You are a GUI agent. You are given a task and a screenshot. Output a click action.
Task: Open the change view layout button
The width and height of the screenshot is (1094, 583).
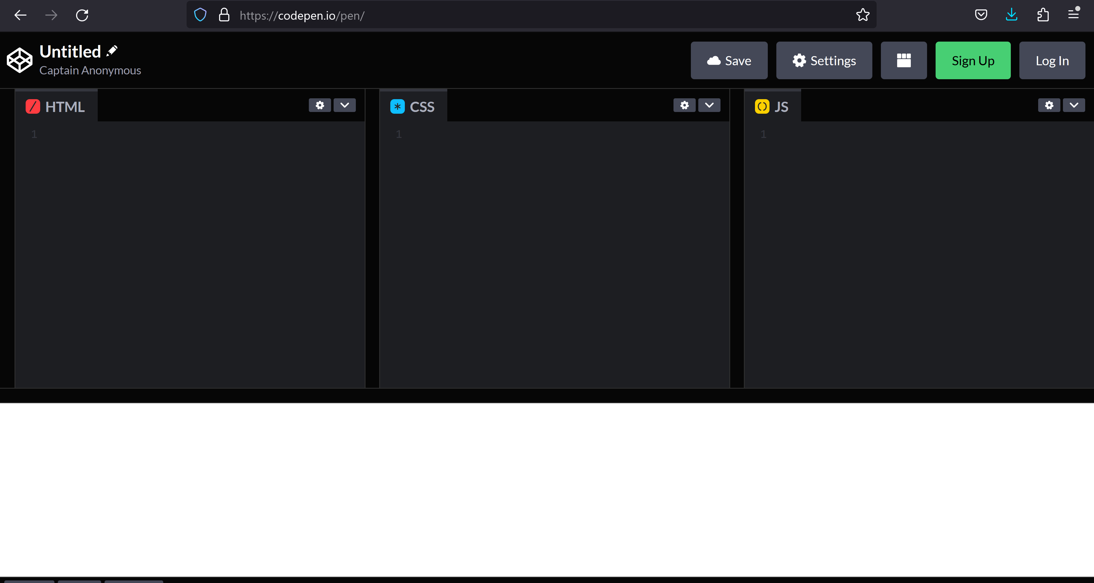903,60
